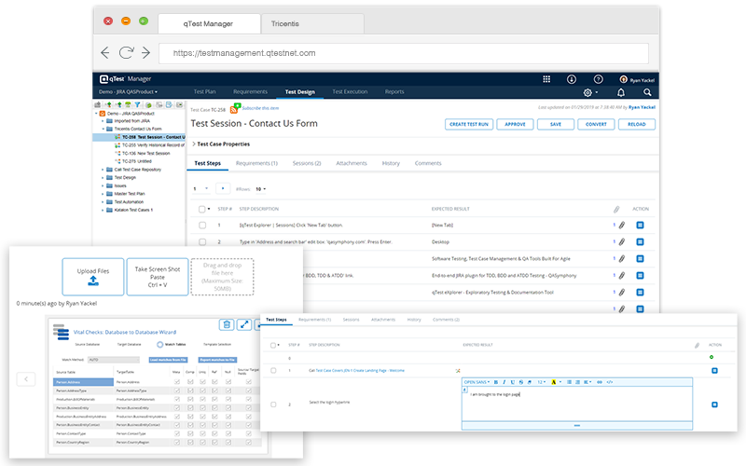
Task: Check the checkbox for step 2 row
Action: pyautogui.click(x=202, y=242)
